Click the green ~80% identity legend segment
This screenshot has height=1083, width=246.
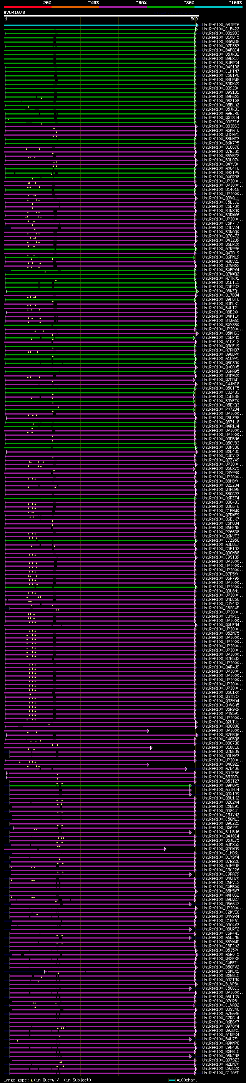(x=170, y=7)
